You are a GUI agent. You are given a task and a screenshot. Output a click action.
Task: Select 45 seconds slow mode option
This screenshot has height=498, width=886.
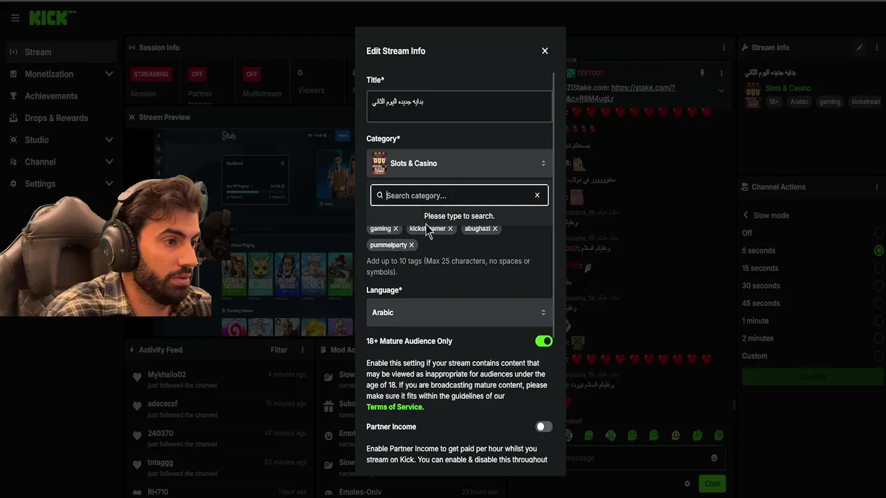[x=878, y=304]
